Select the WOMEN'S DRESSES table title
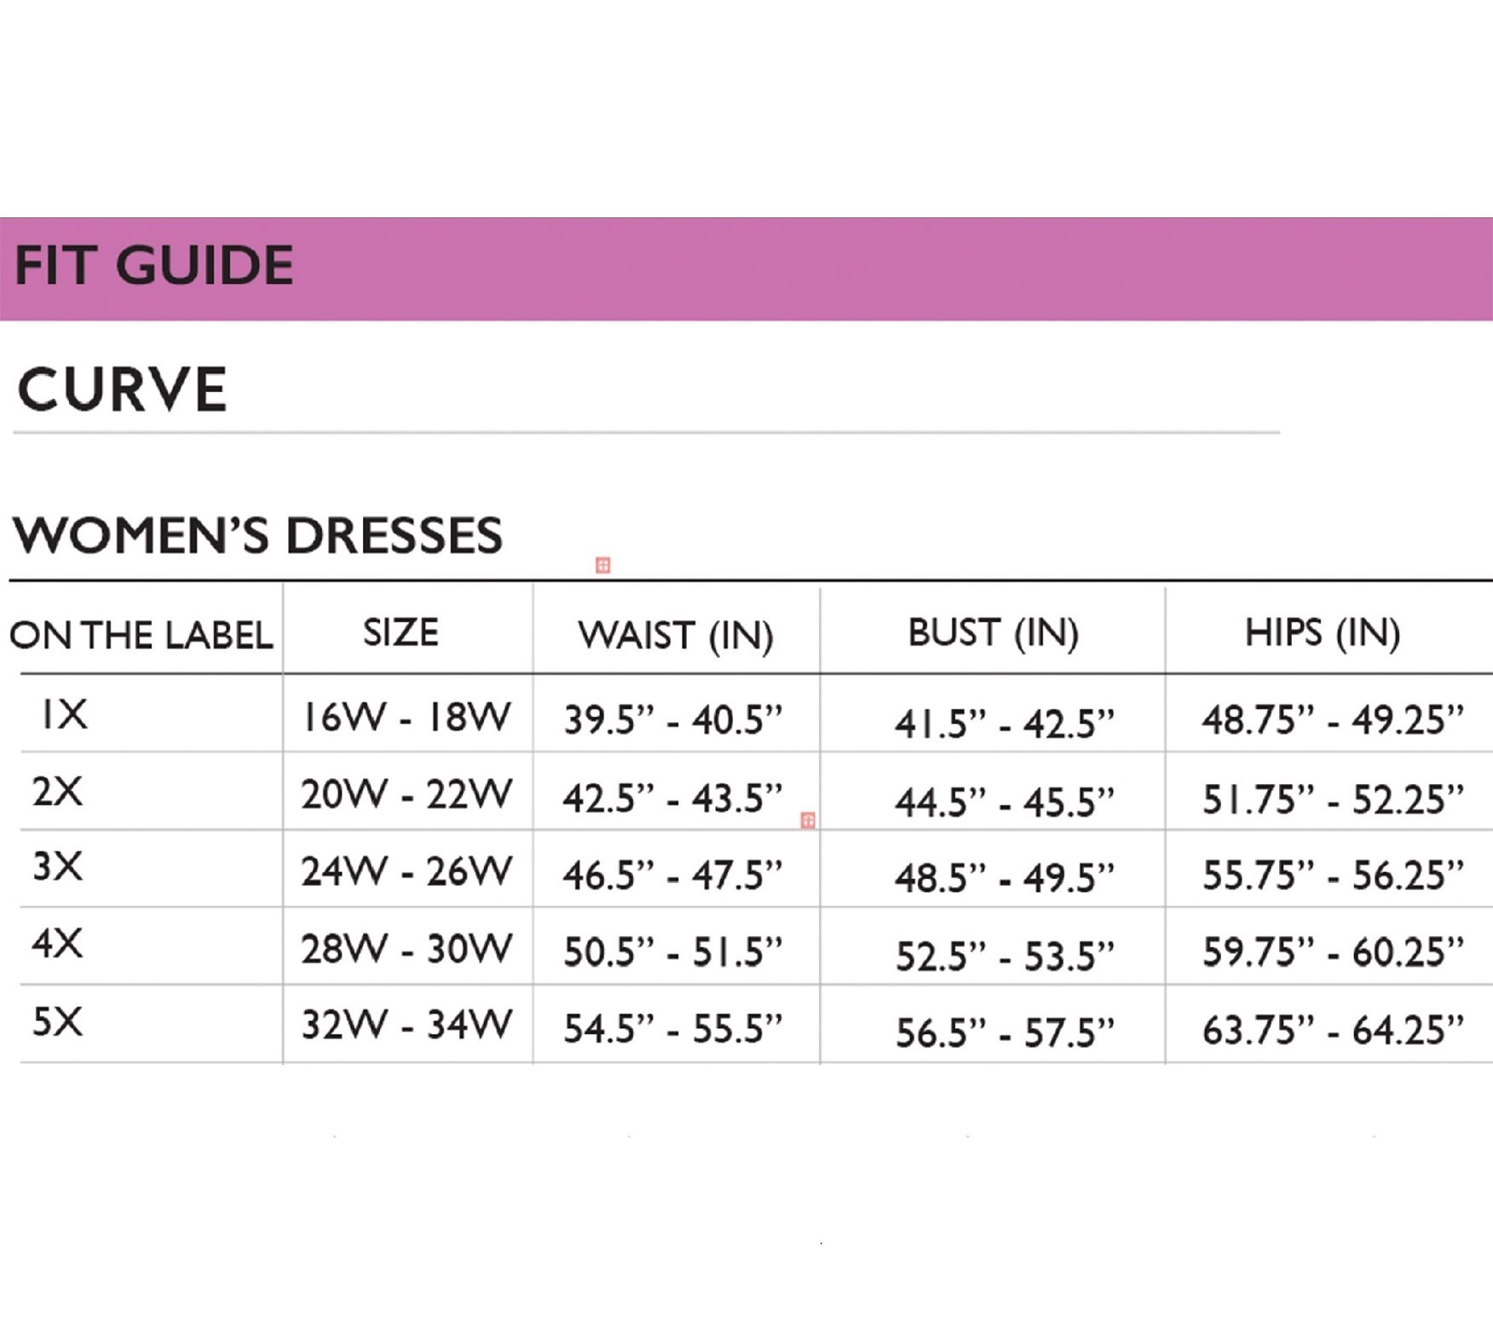 point(257,535)
